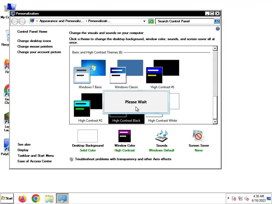
Task: Choose the High Contrast #1 theme
Action: point(163,71)
